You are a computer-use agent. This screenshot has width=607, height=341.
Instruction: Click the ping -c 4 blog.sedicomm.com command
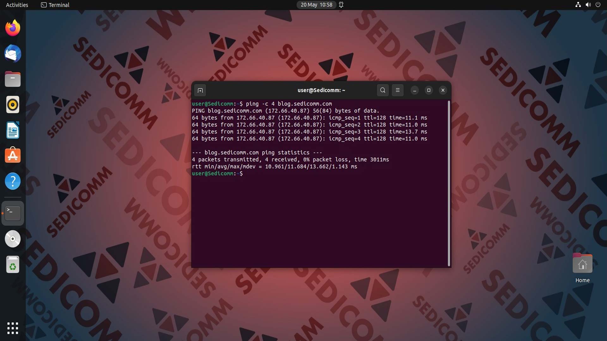[289, 104]
